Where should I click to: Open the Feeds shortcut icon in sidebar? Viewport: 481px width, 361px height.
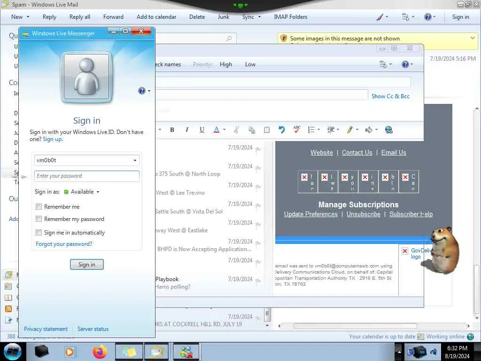(x=8, y=308)
